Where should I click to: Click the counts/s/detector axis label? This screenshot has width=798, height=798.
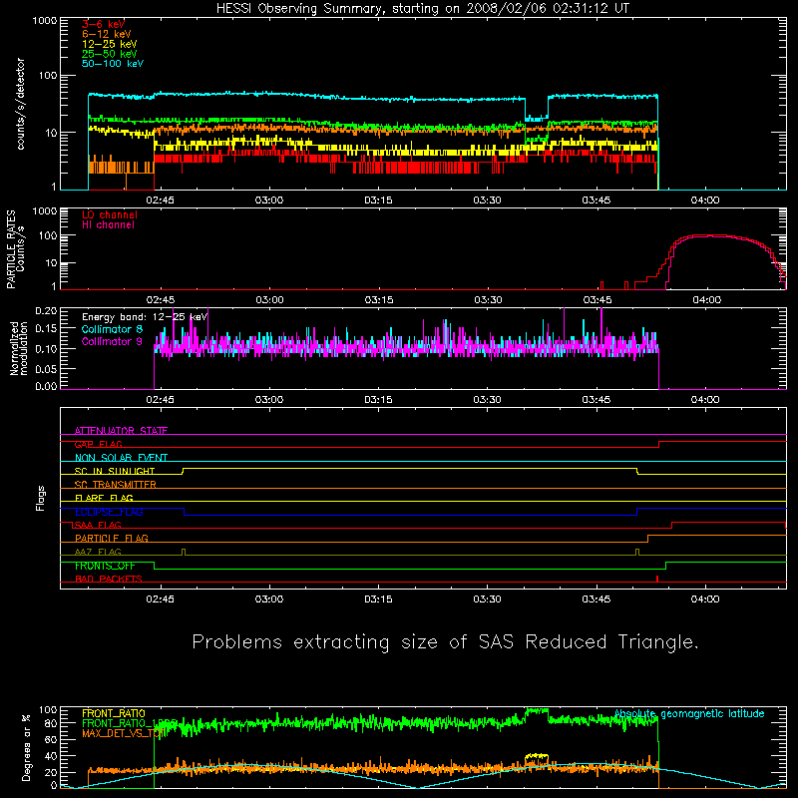point(21,104)
